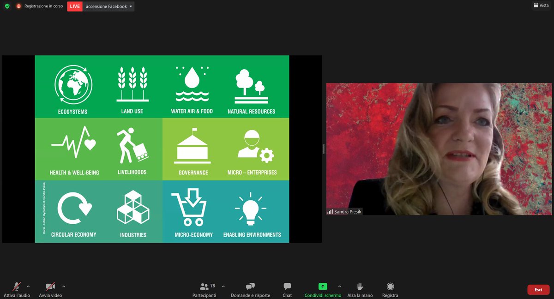Click the green encryption shield icon
The width and height of the screenshot is (554, 299).
tap(7, 6)
